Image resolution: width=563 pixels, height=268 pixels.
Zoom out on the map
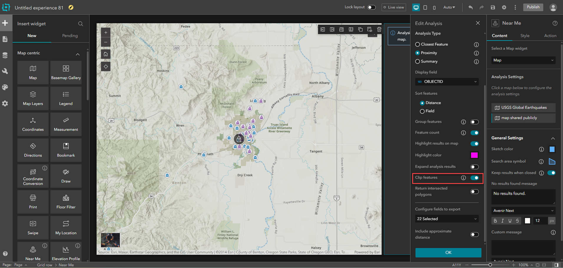click(106, 42)
